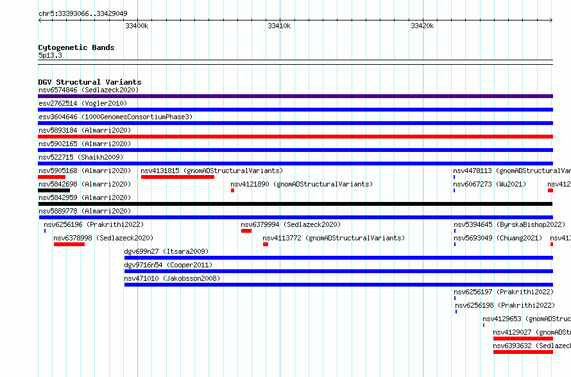This screenshot has width=571, height=377.
Task: Open nsv5842959 (Almarri2020) label
Action: [x=85, y=197]
